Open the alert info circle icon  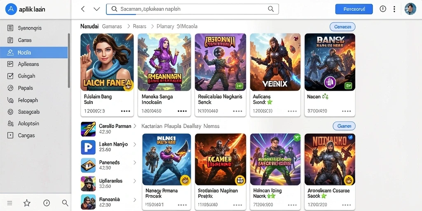click(x=383, y=9)
